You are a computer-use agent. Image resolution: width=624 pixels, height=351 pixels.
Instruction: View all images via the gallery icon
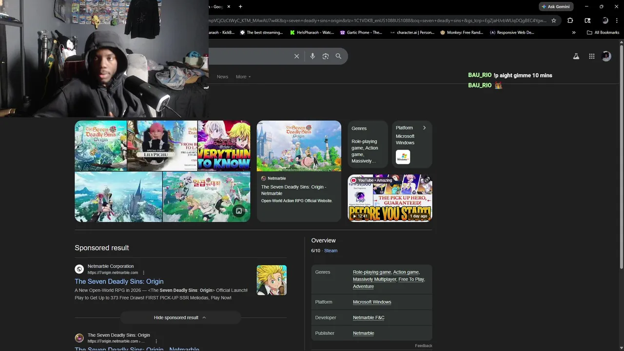(239, 211)
